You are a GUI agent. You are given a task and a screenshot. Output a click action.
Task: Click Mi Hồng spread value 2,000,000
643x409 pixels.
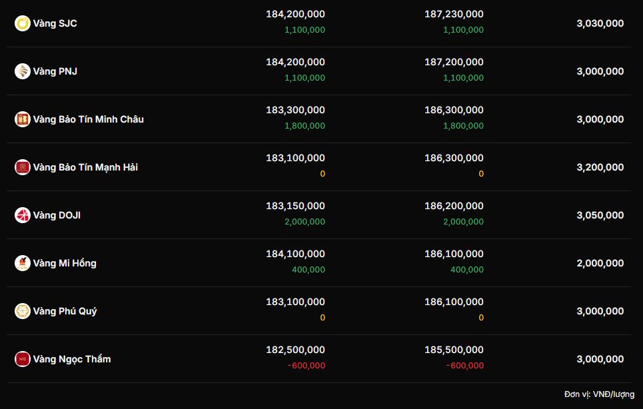600,263
